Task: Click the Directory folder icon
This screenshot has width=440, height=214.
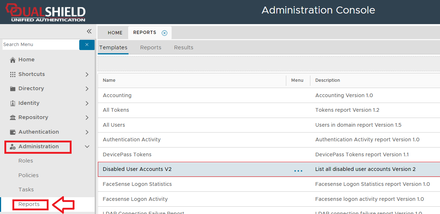Action: (13, 89)
